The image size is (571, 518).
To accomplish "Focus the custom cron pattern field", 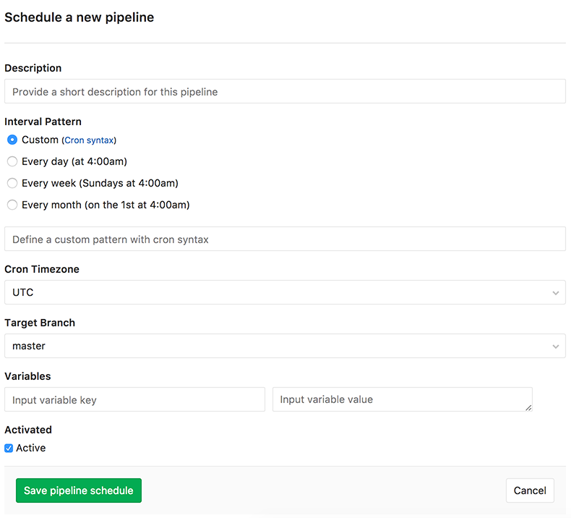I will tap(285, 239).
